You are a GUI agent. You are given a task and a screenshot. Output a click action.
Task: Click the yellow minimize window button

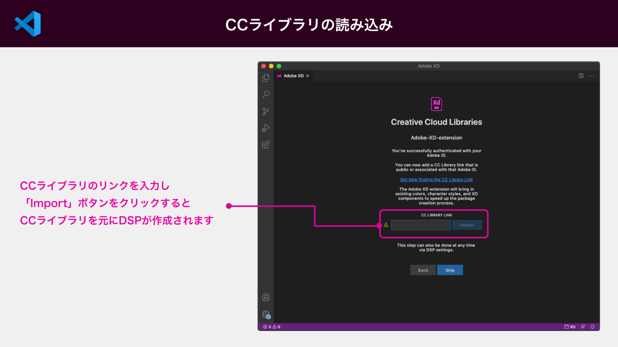pos(271,66)
